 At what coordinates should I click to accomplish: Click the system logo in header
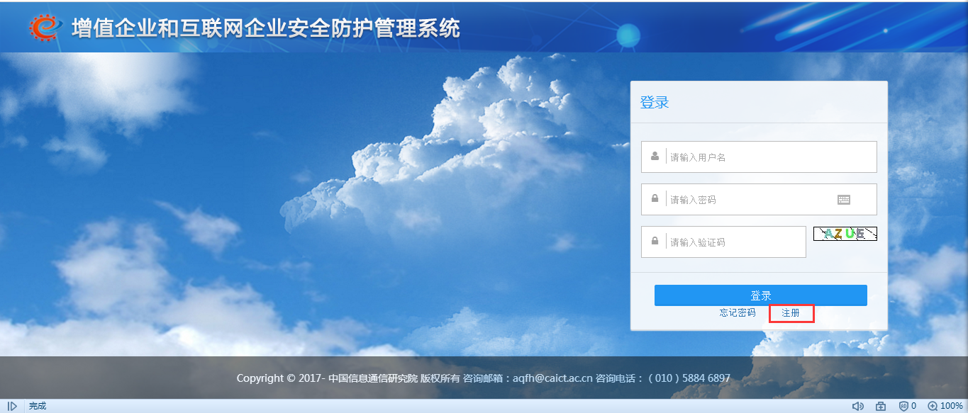tap(45, 27)
